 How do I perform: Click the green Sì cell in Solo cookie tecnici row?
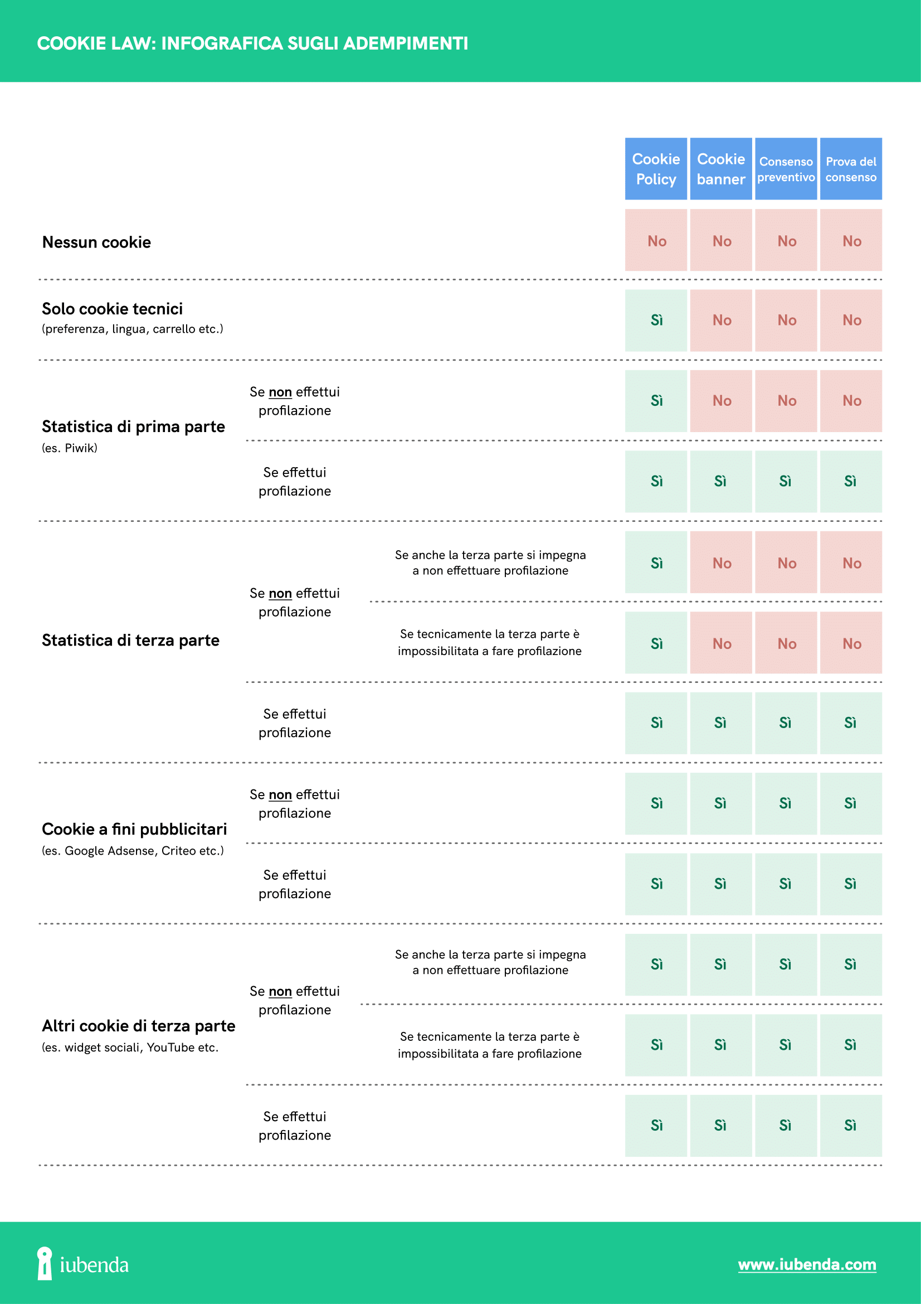pyautogui.click(x=656, y=321)
